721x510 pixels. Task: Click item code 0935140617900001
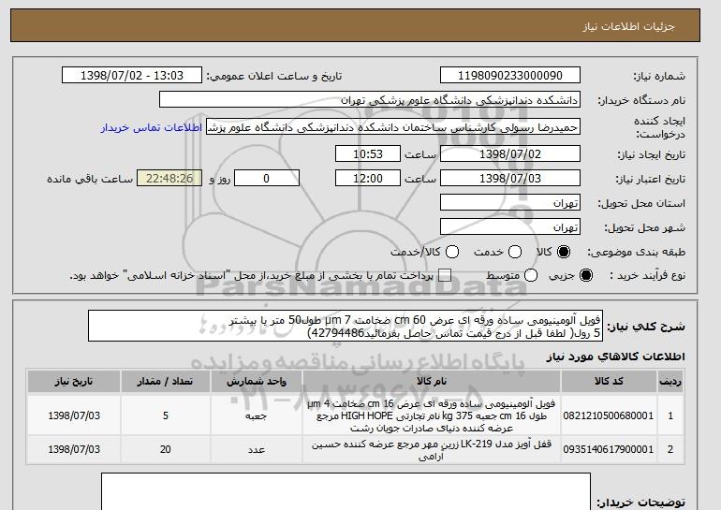pyautogui.click(x=609, y=449)
